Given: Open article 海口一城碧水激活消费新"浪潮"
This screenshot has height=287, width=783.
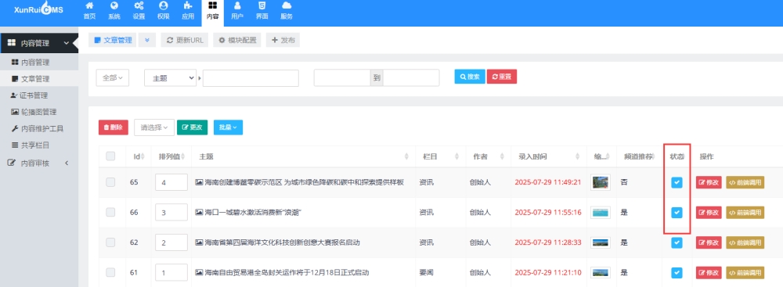Looking at the screenshot, I should [x=253, y=213].
